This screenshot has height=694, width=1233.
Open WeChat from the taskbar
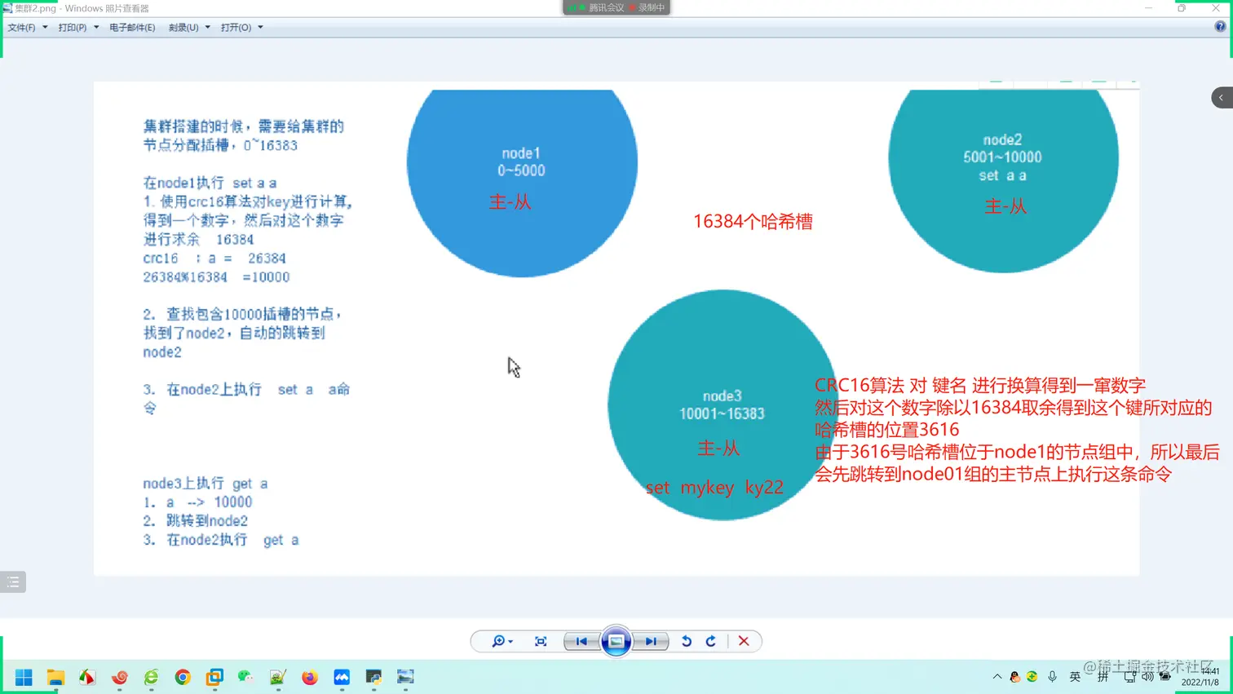[x=245, y=677]
